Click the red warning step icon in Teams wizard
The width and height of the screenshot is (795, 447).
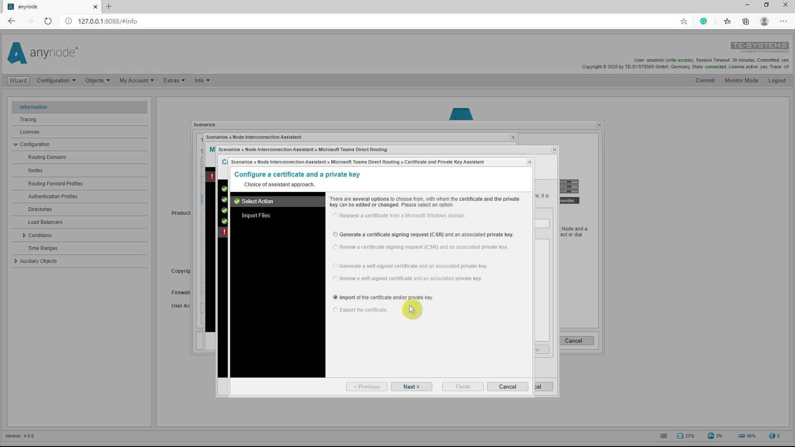tap(224, 232)
